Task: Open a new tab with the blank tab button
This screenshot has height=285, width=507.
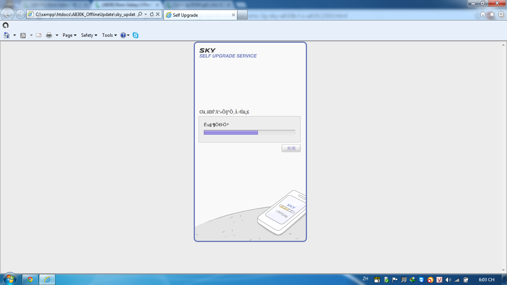Action: (242, 15)
